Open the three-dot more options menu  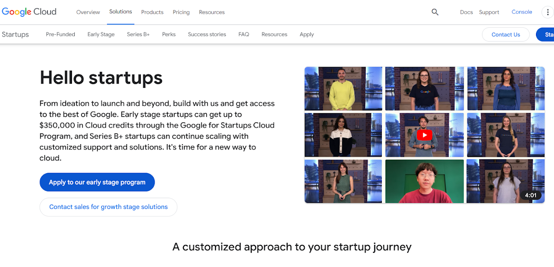[x=548, y=12]
